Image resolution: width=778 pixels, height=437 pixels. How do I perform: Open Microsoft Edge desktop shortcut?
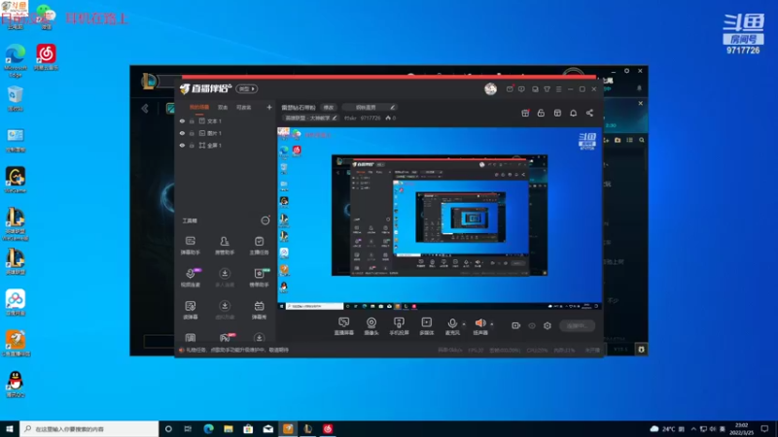pos(16,60)
